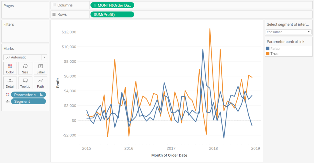Click the blue False legend swatch
This screenshot has height=163, width=314.
click(267, 49)
